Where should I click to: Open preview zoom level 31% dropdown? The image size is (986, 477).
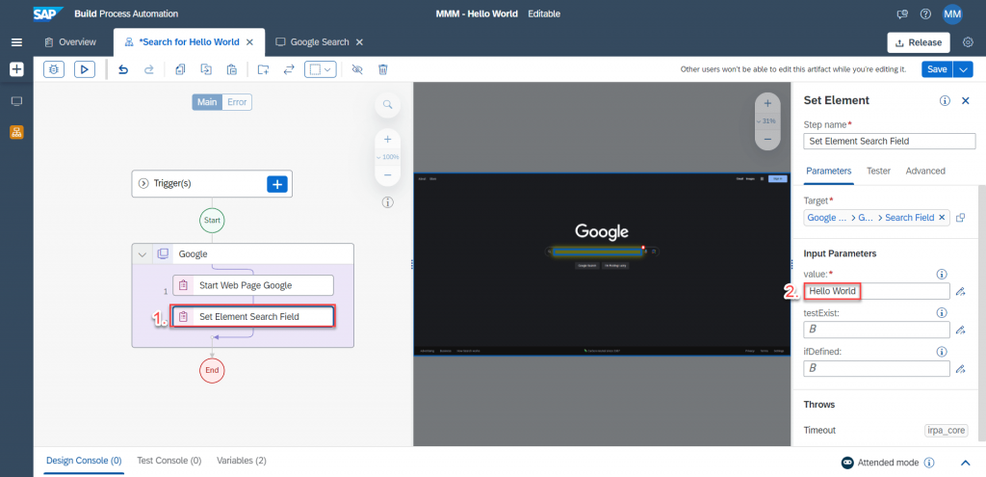pyautogui.click(x=766, y=120)
